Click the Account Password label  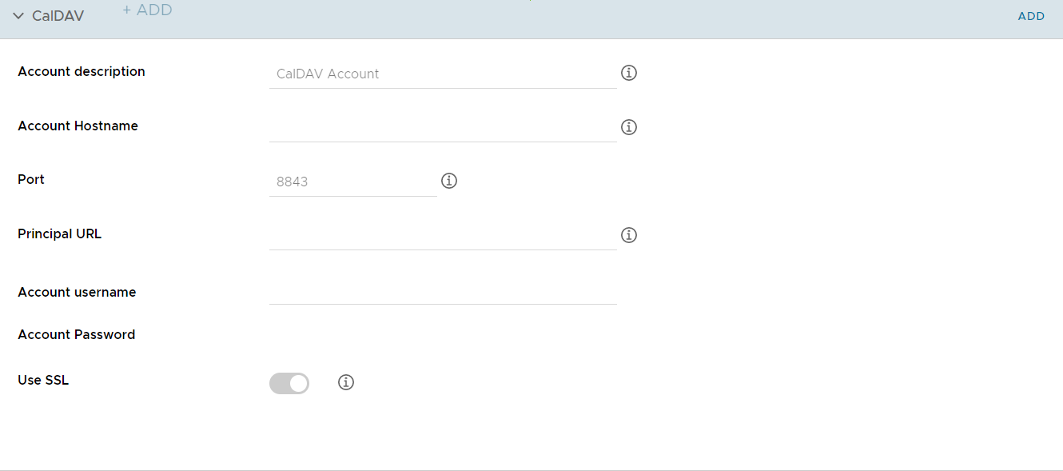[x=77, y=334]
